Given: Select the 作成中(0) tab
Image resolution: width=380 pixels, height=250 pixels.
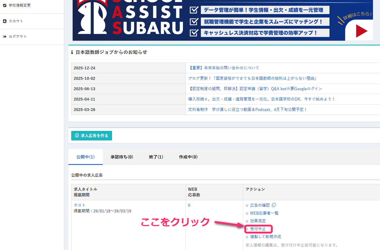Looking at the screenshot, I should 188,157.
